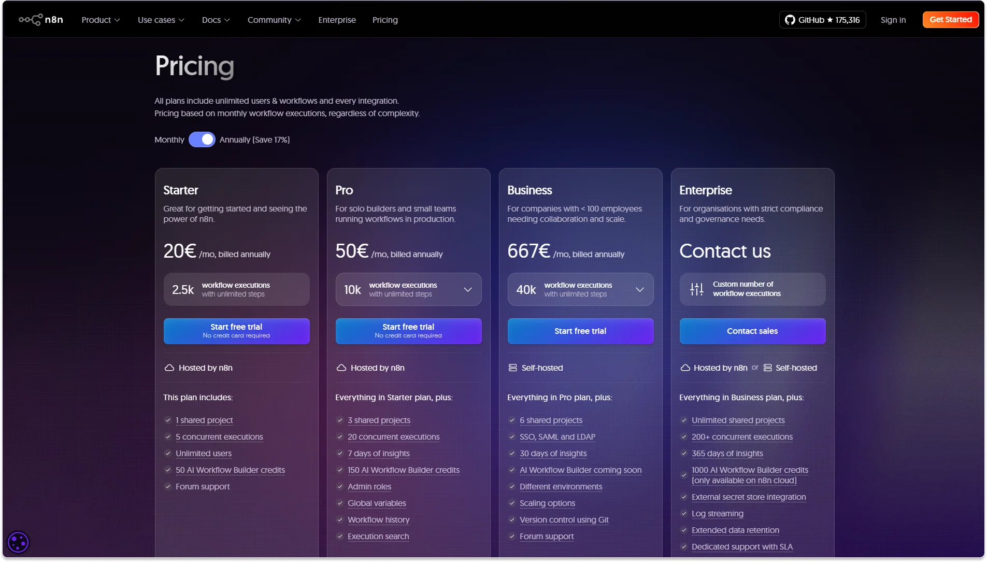Expand the Community menu
Image resolution: width=987 pixels, height=562 pixels.
pos(274,20)
